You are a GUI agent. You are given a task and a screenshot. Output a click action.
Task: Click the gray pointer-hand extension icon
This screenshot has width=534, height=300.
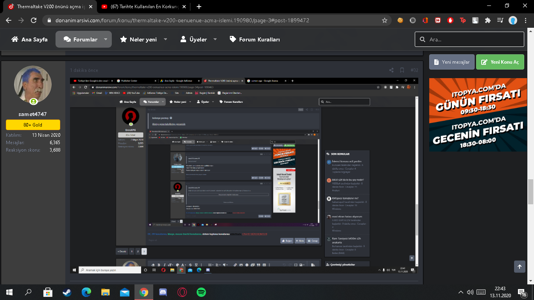[475, 20]
